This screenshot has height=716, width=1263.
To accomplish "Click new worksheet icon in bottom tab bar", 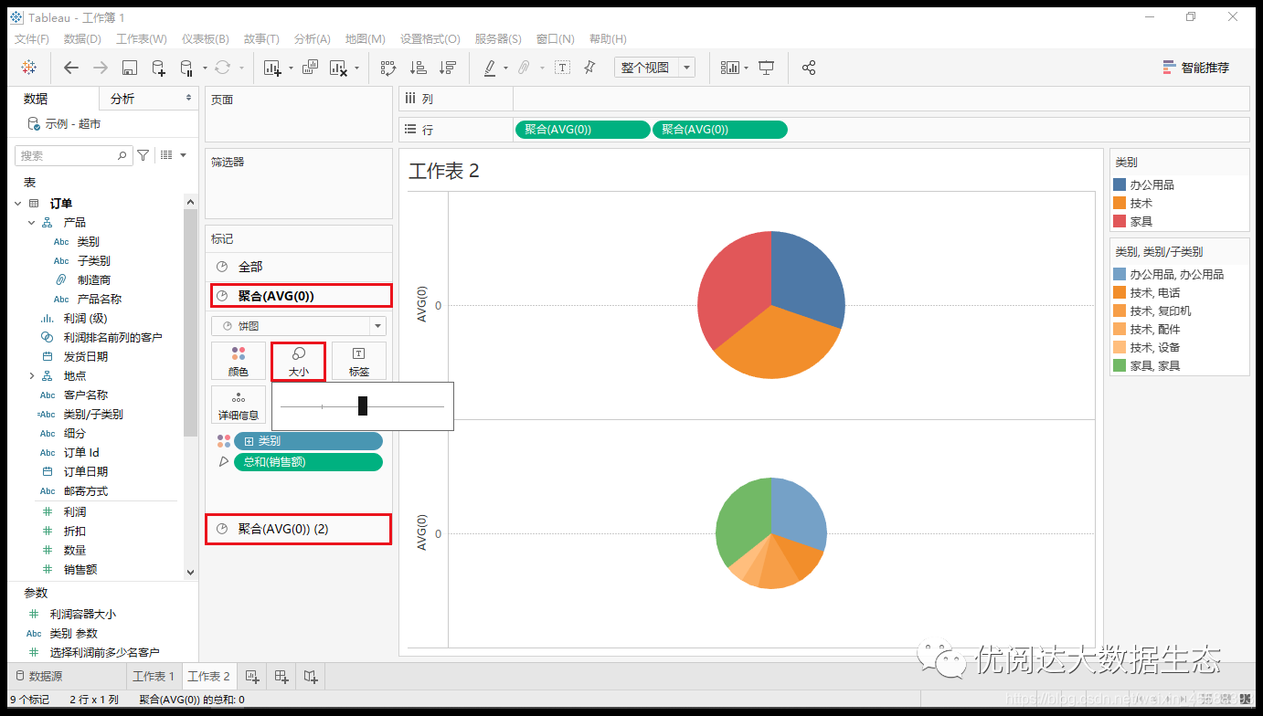I will 252,676.
